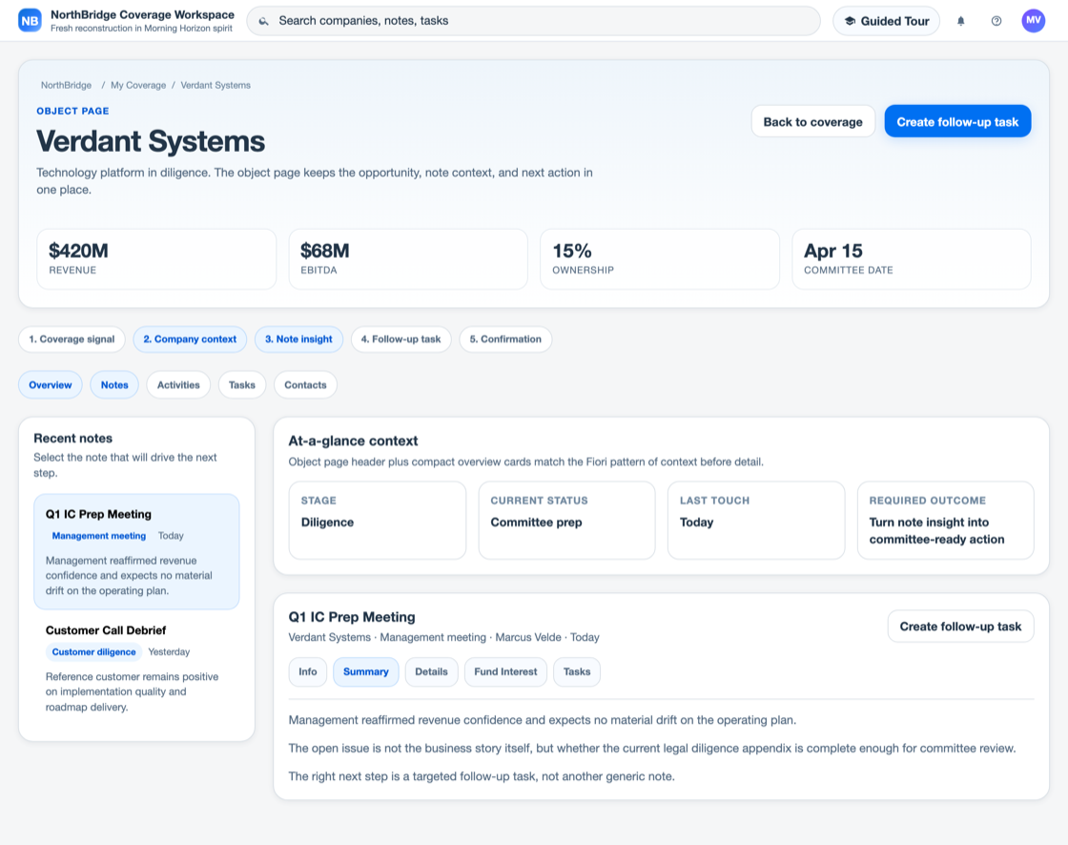Viewport: 1068px width, 845px height.
Task: Open the Fund Interest note tab
Action: tap(505, 672)
